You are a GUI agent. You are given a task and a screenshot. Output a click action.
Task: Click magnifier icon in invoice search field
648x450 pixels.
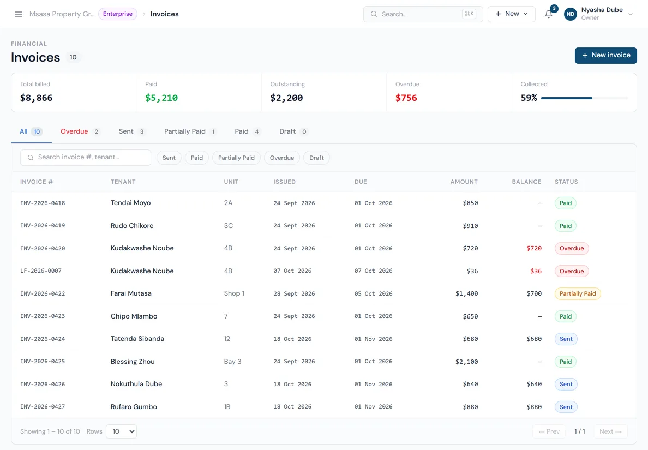31,158
